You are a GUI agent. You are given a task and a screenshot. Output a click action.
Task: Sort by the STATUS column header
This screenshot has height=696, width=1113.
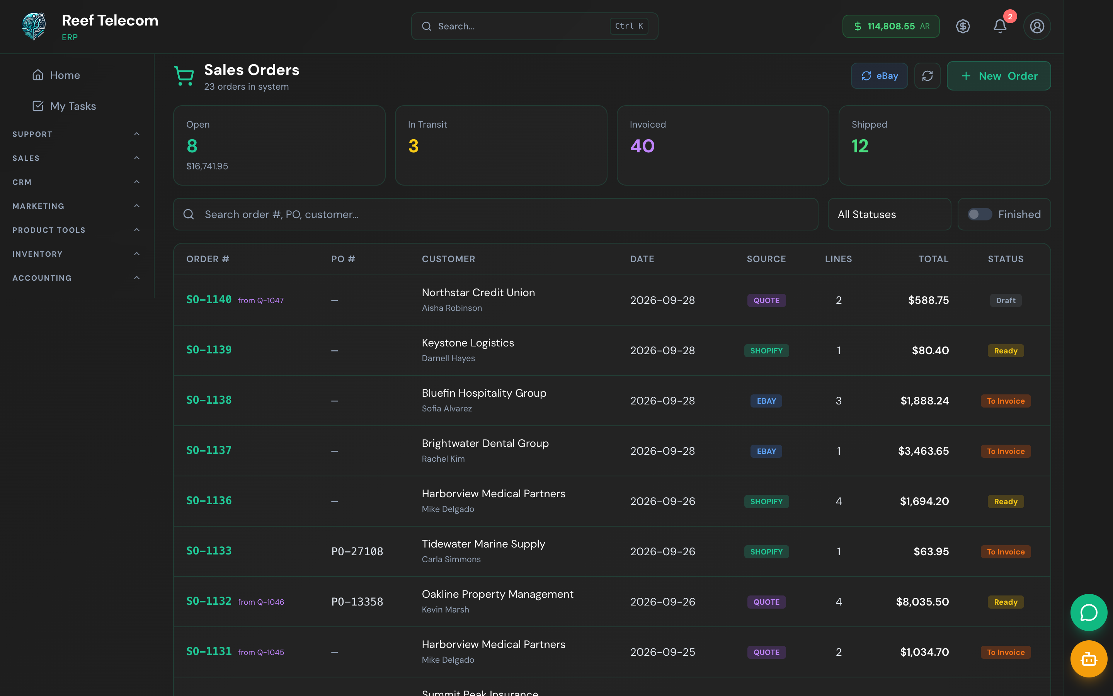(1006, 259)
